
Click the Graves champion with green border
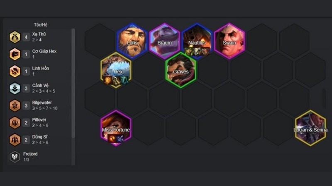[x=181, y=70]
